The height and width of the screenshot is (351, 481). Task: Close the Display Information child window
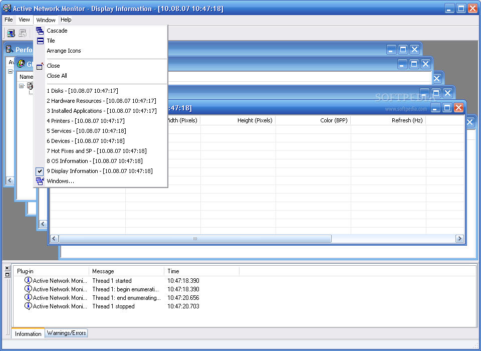[x=458, y=107]
